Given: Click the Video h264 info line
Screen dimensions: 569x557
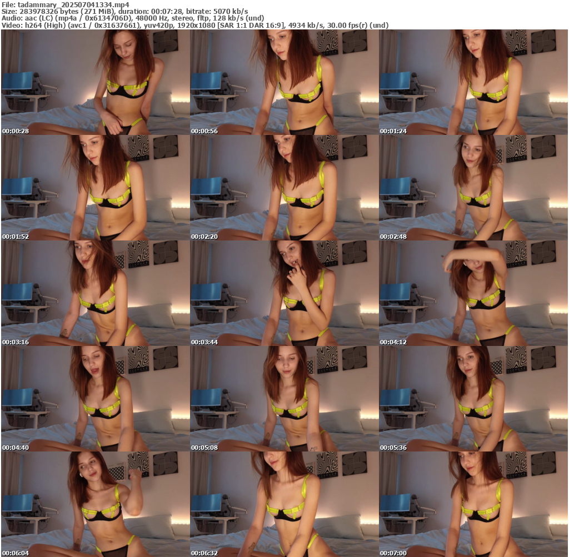Looking at the screenshot, I should point(194,26).
